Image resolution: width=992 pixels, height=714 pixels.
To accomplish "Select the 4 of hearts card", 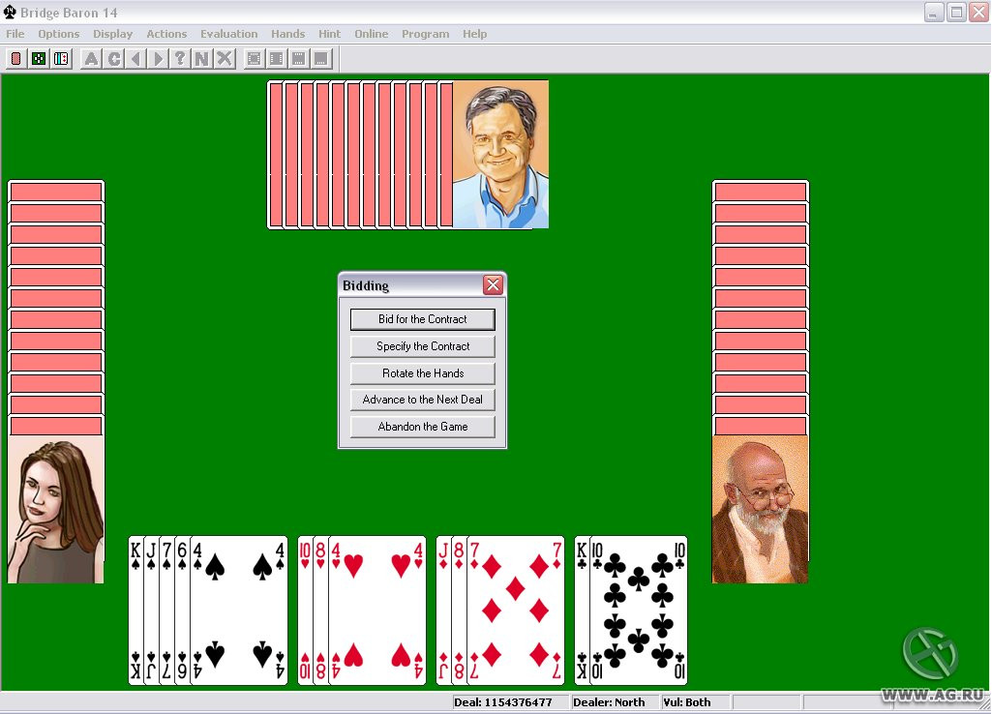I will (x=377, y=610).
